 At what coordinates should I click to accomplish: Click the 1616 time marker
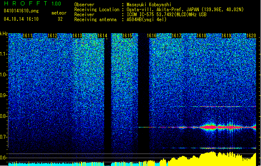coord(152,36)
